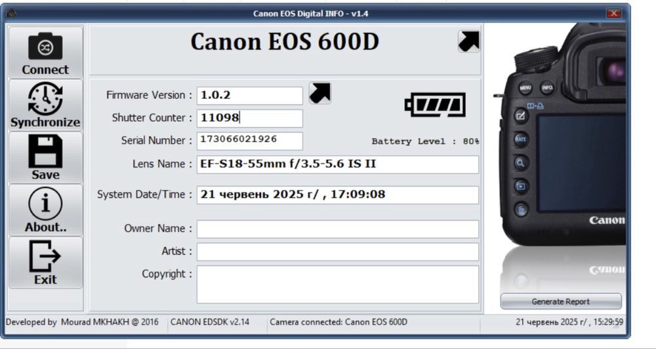Exit the application via Exit button
The image size is (656, 349).
point(46,263)
